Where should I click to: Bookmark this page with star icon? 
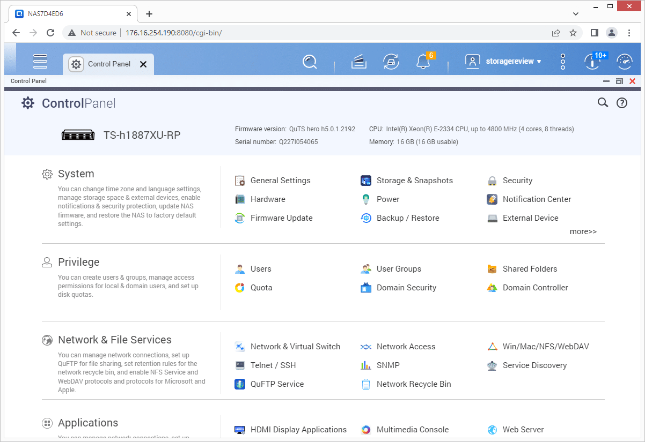pyautogui.click(x=573, y=33)
